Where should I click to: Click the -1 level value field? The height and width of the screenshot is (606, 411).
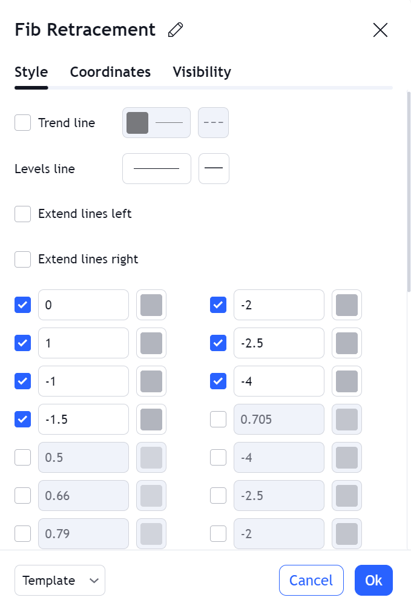tap(84, 381)
